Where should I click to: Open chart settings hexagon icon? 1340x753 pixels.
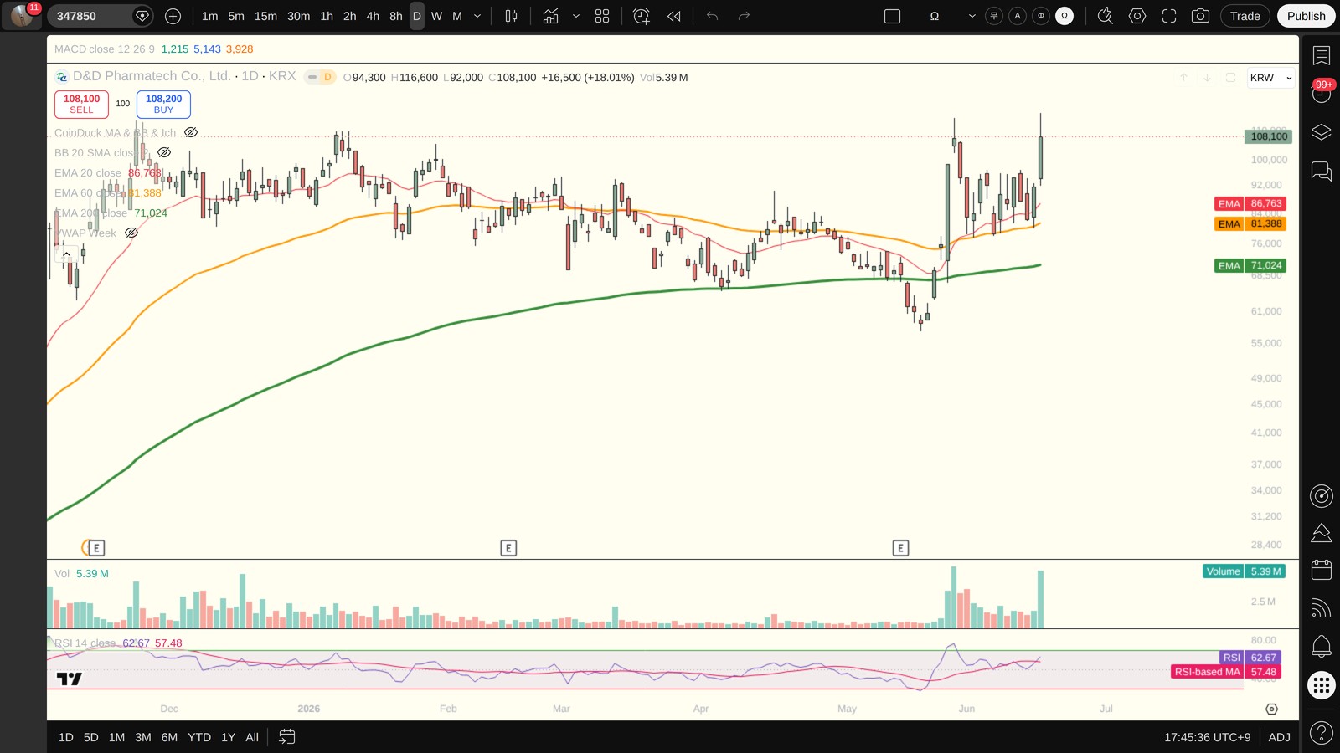(x=1137, y=16)
